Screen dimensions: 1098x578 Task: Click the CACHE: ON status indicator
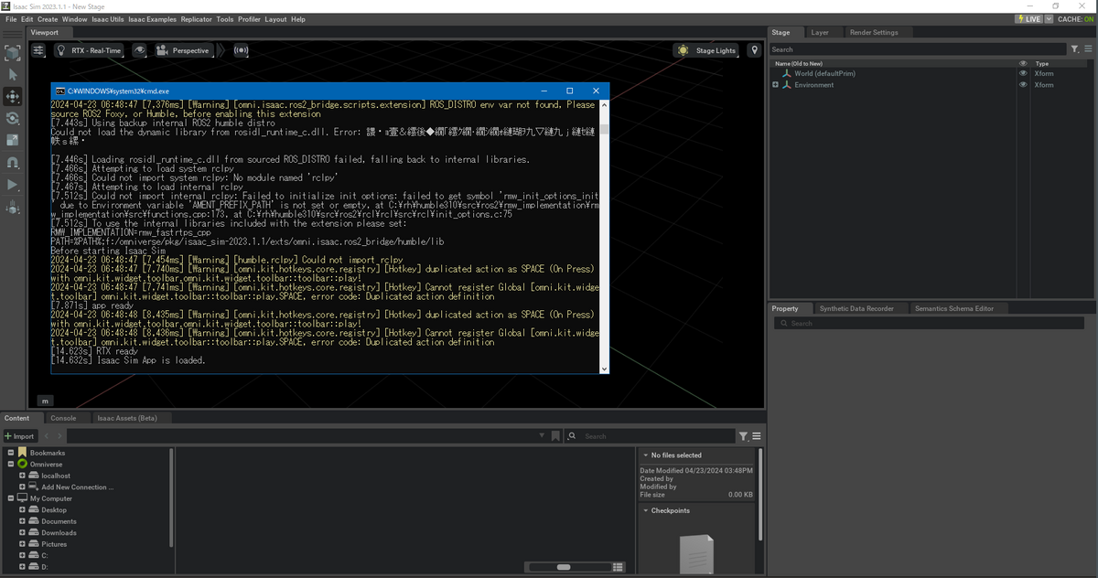pyautogui.click(x=1076, y=19)
